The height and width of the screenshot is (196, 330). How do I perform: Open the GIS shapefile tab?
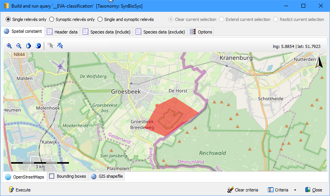point(107,177)
